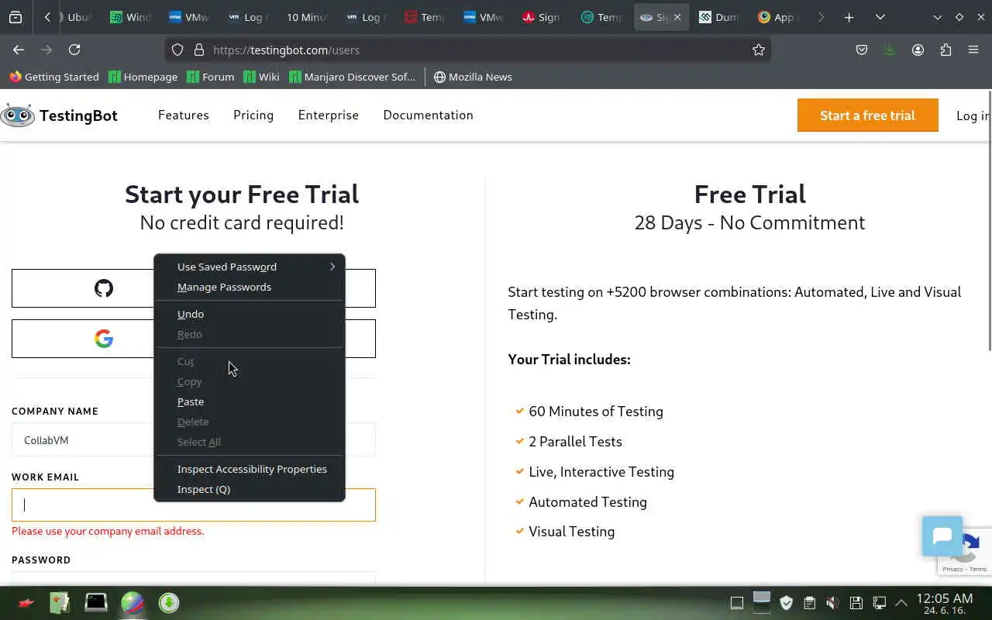Screen dimensions: 992x620
Task: Close the active Sign up tab
Action: tap(677, 17)
